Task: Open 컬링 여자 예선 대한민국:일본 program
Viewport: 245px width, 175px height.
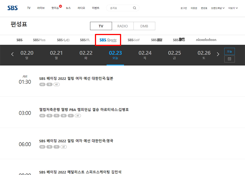Action: (76, 78)
